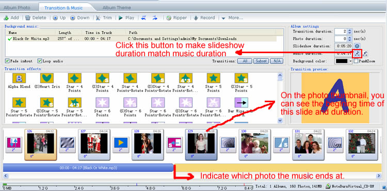
Task: Click transition icon between photos 126 and 127
Action: [68, 145]
